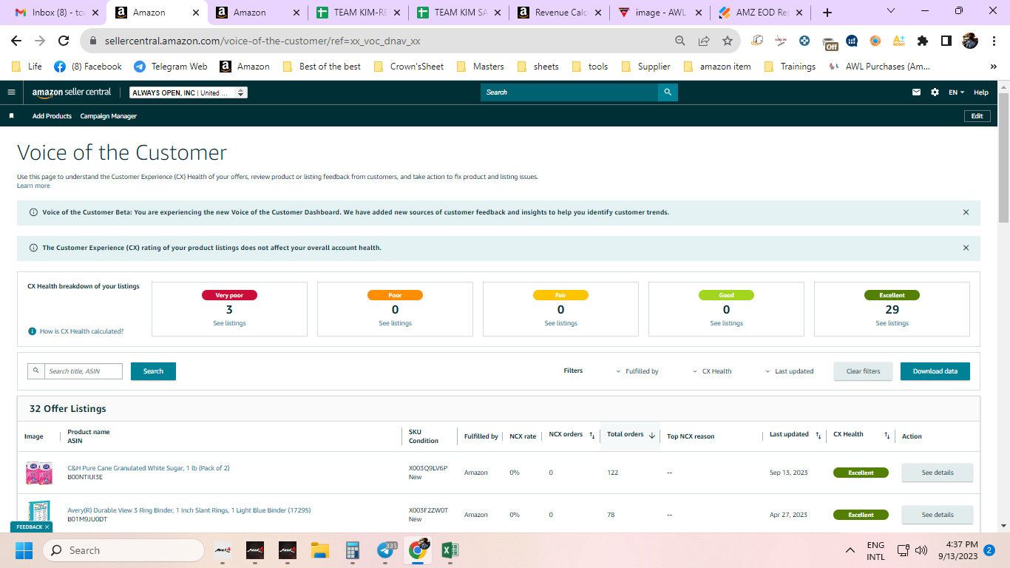Open the Windows Start menu

pyautogui.click(x=24, y=550)
